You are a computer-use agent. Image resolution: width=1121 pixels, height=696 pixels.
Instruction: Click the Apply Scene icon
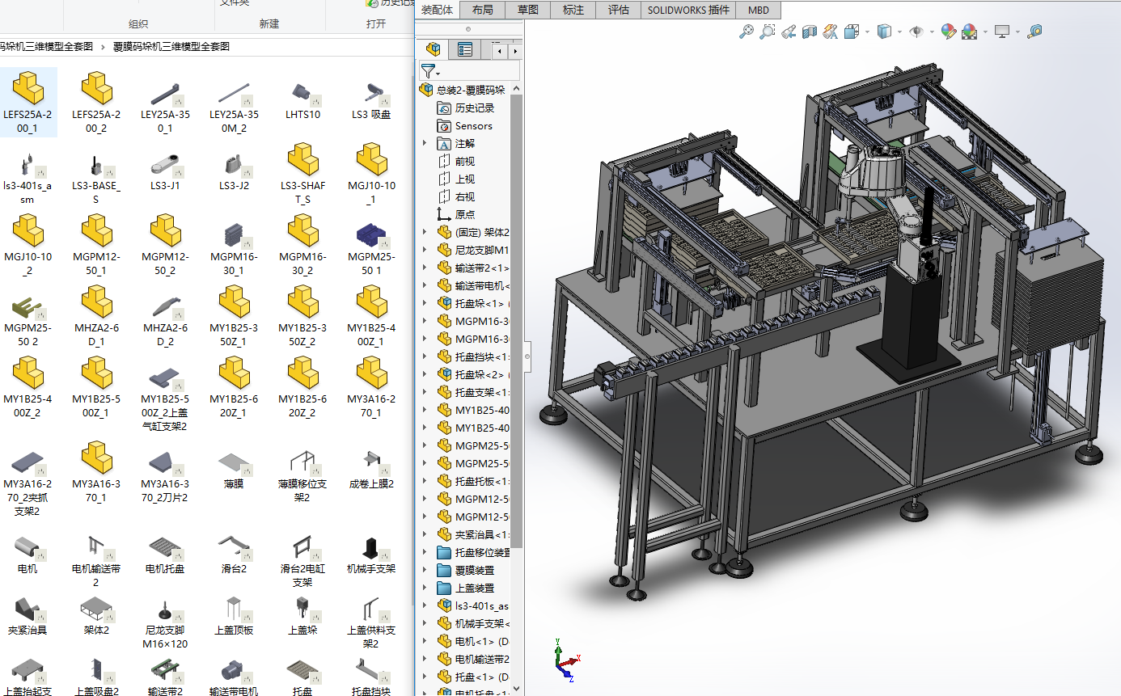pos(969,32)
